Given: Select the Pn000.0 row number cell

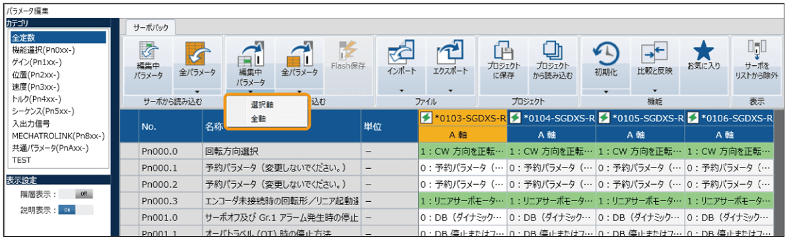Looking at the screenshot, I should coord(170,151).
